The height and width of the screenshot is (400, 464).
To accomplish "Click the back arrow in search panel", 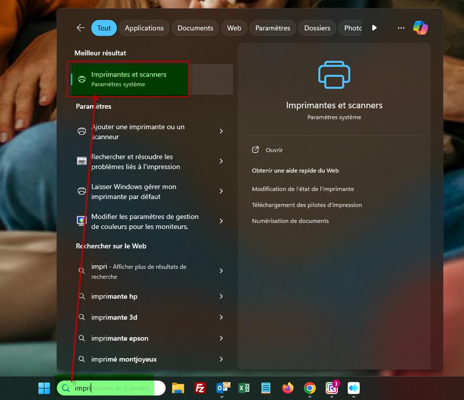I will 81,28.
